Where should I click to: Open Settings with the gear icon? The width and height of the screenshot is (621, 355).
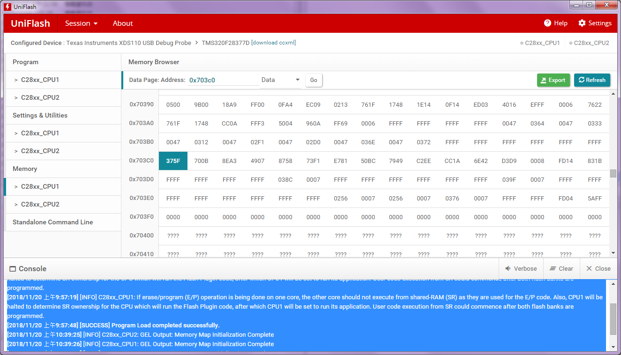coord(595,23)
